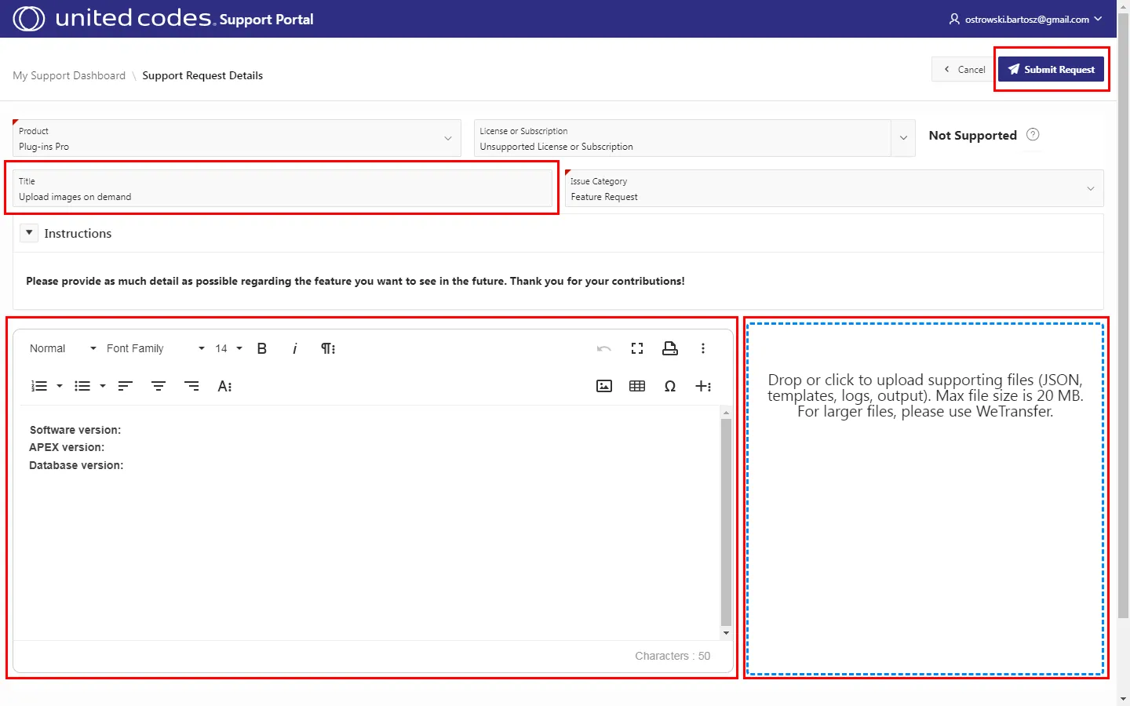The height and width of the screenshot is (706, 1130).
Task: Click the Cancel button
Action: click(x=964, y=69)
